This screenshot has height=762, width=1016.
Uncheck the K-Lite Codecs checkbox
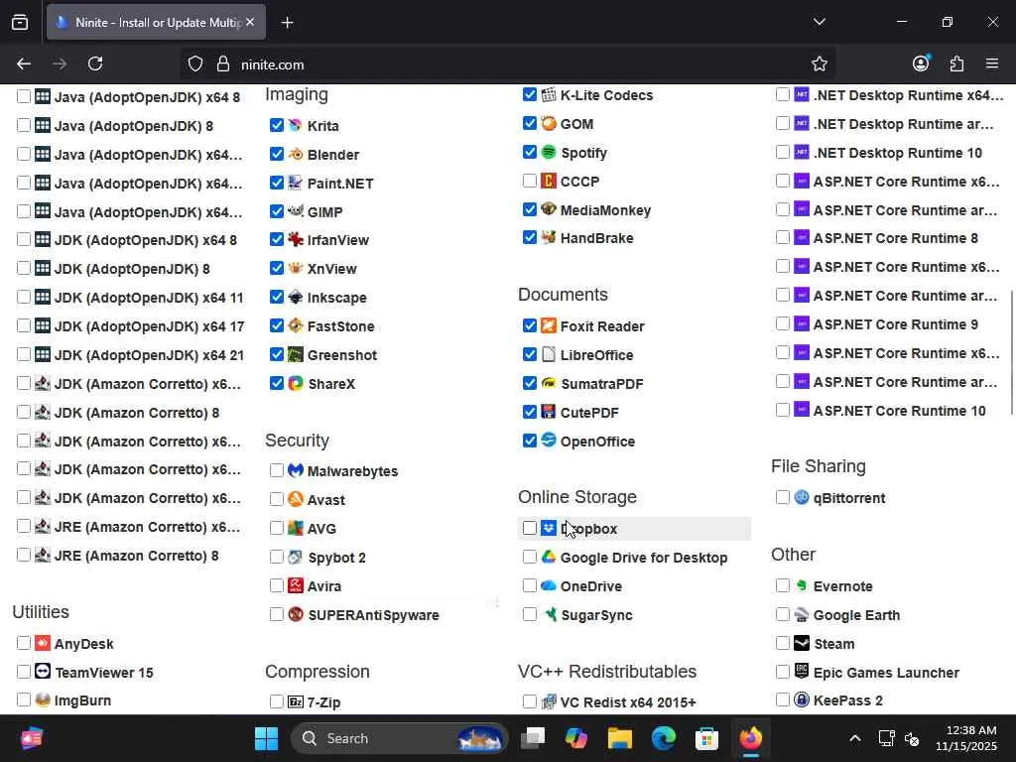tap(530, 94)
